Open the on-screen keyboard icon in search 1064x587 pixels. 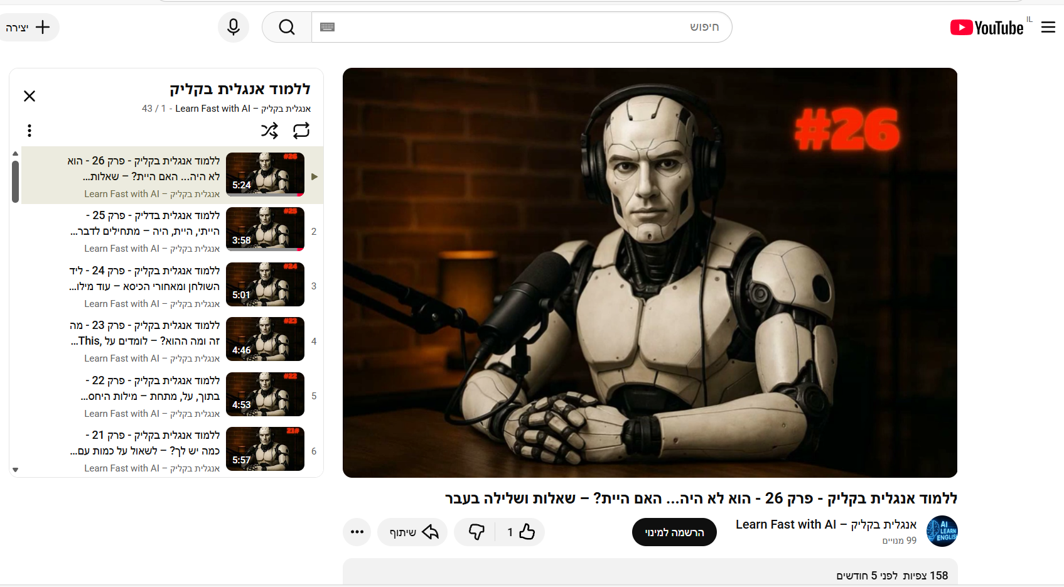[x=327, y=27]
